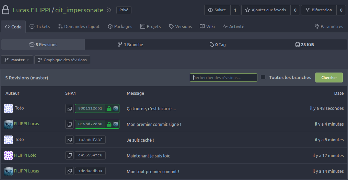Viewport: 348px width, 180px height.
Task: Copy SHA of commit 80b1312db1
Action: tap(70, 108)
